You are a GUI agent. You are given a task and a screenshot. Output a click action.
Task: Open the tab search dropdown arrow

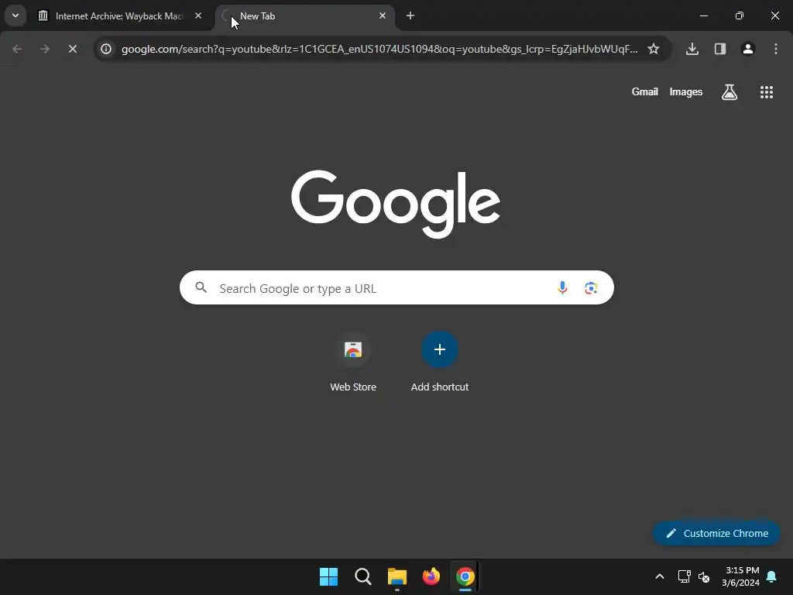(15, 15)
